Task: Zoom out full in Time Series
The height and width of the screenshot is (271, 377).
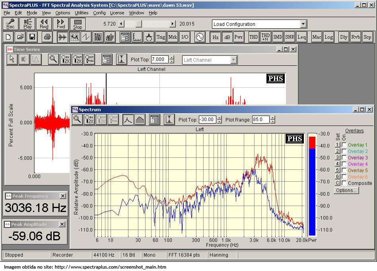Action: click(x=89, y=59)
